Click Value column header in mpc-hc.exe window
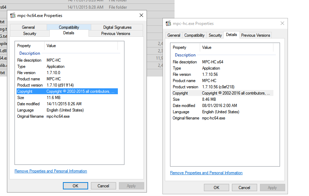The height and width of the screenshot is (196, 309). pos(236,47)
